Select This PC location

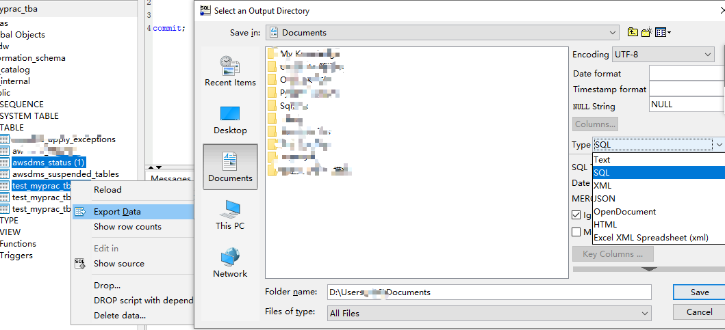(230, 215)
